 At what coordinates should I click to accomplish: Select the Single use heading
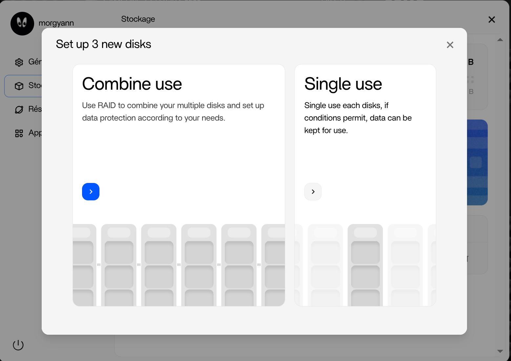coord(343,84)
